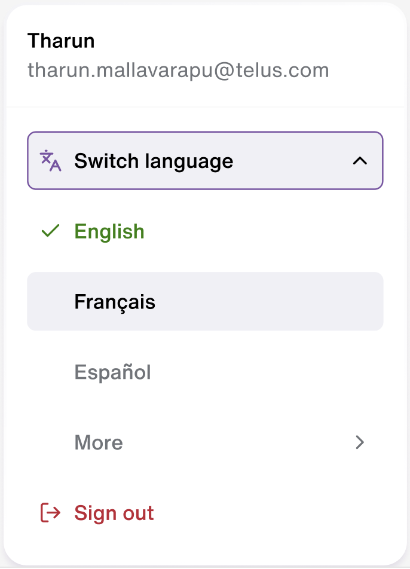Screen dimensions: 410x569
Task: Click the green English option text
Action: tap(109, 231)
